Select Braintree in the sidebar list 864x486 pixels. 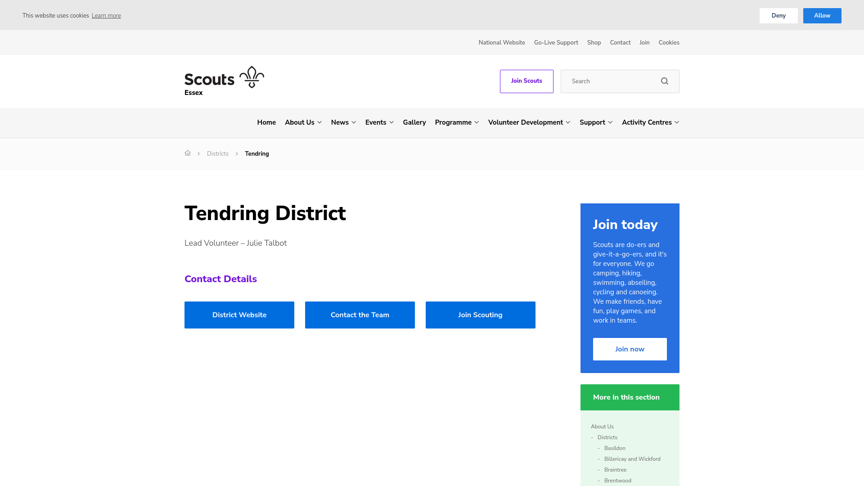click(615, 470)
